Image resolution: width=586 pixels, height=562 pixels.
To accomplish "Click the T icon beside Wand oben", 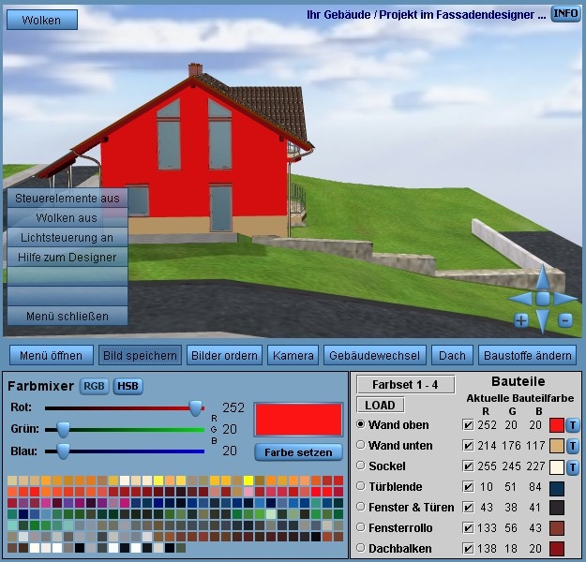I will (573, 425).
